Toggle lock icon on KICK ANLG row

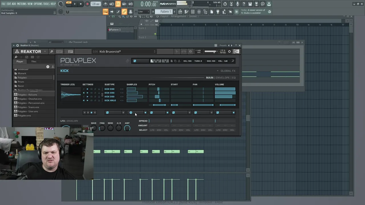[x=99, y=100]
